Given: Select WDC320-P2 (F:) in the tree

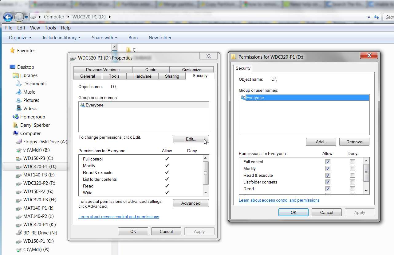Looking at the screenshot, I should click(x=39, y=183).
